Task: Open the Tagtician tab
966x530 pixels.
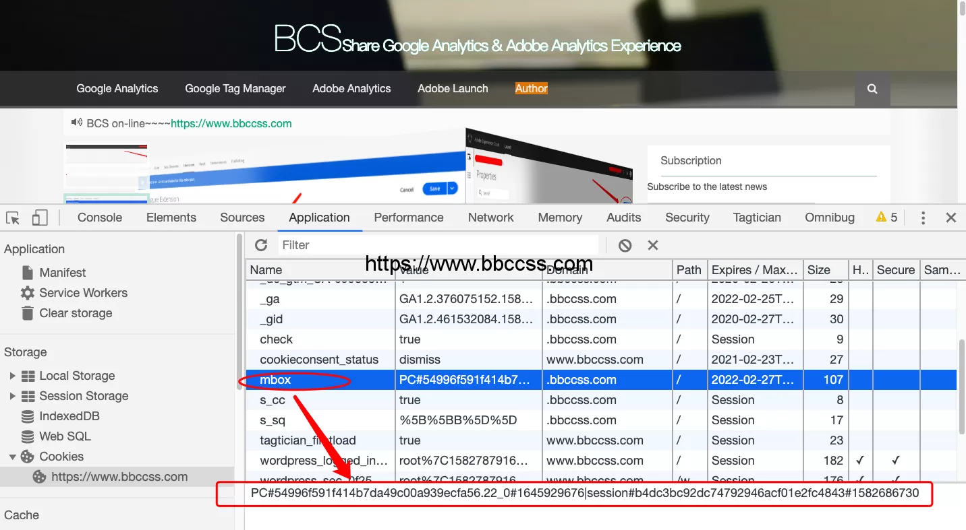Action: 757,218
